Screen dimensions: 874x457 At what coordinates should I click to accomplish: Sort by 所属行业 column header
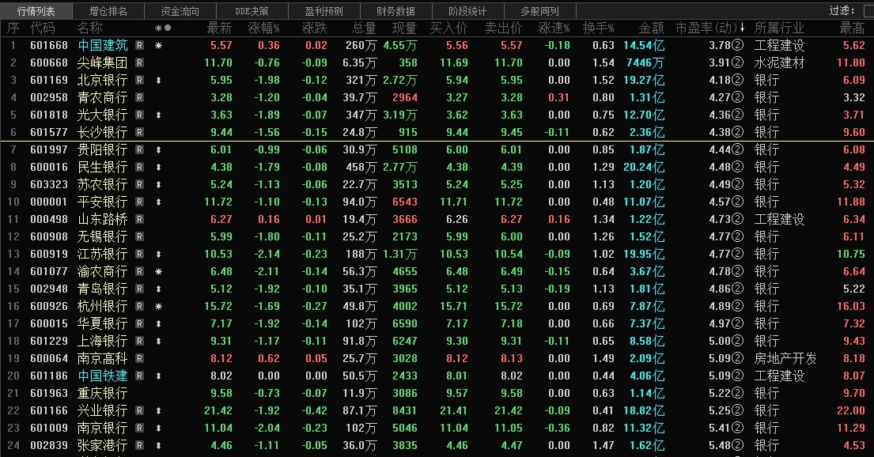779,28
